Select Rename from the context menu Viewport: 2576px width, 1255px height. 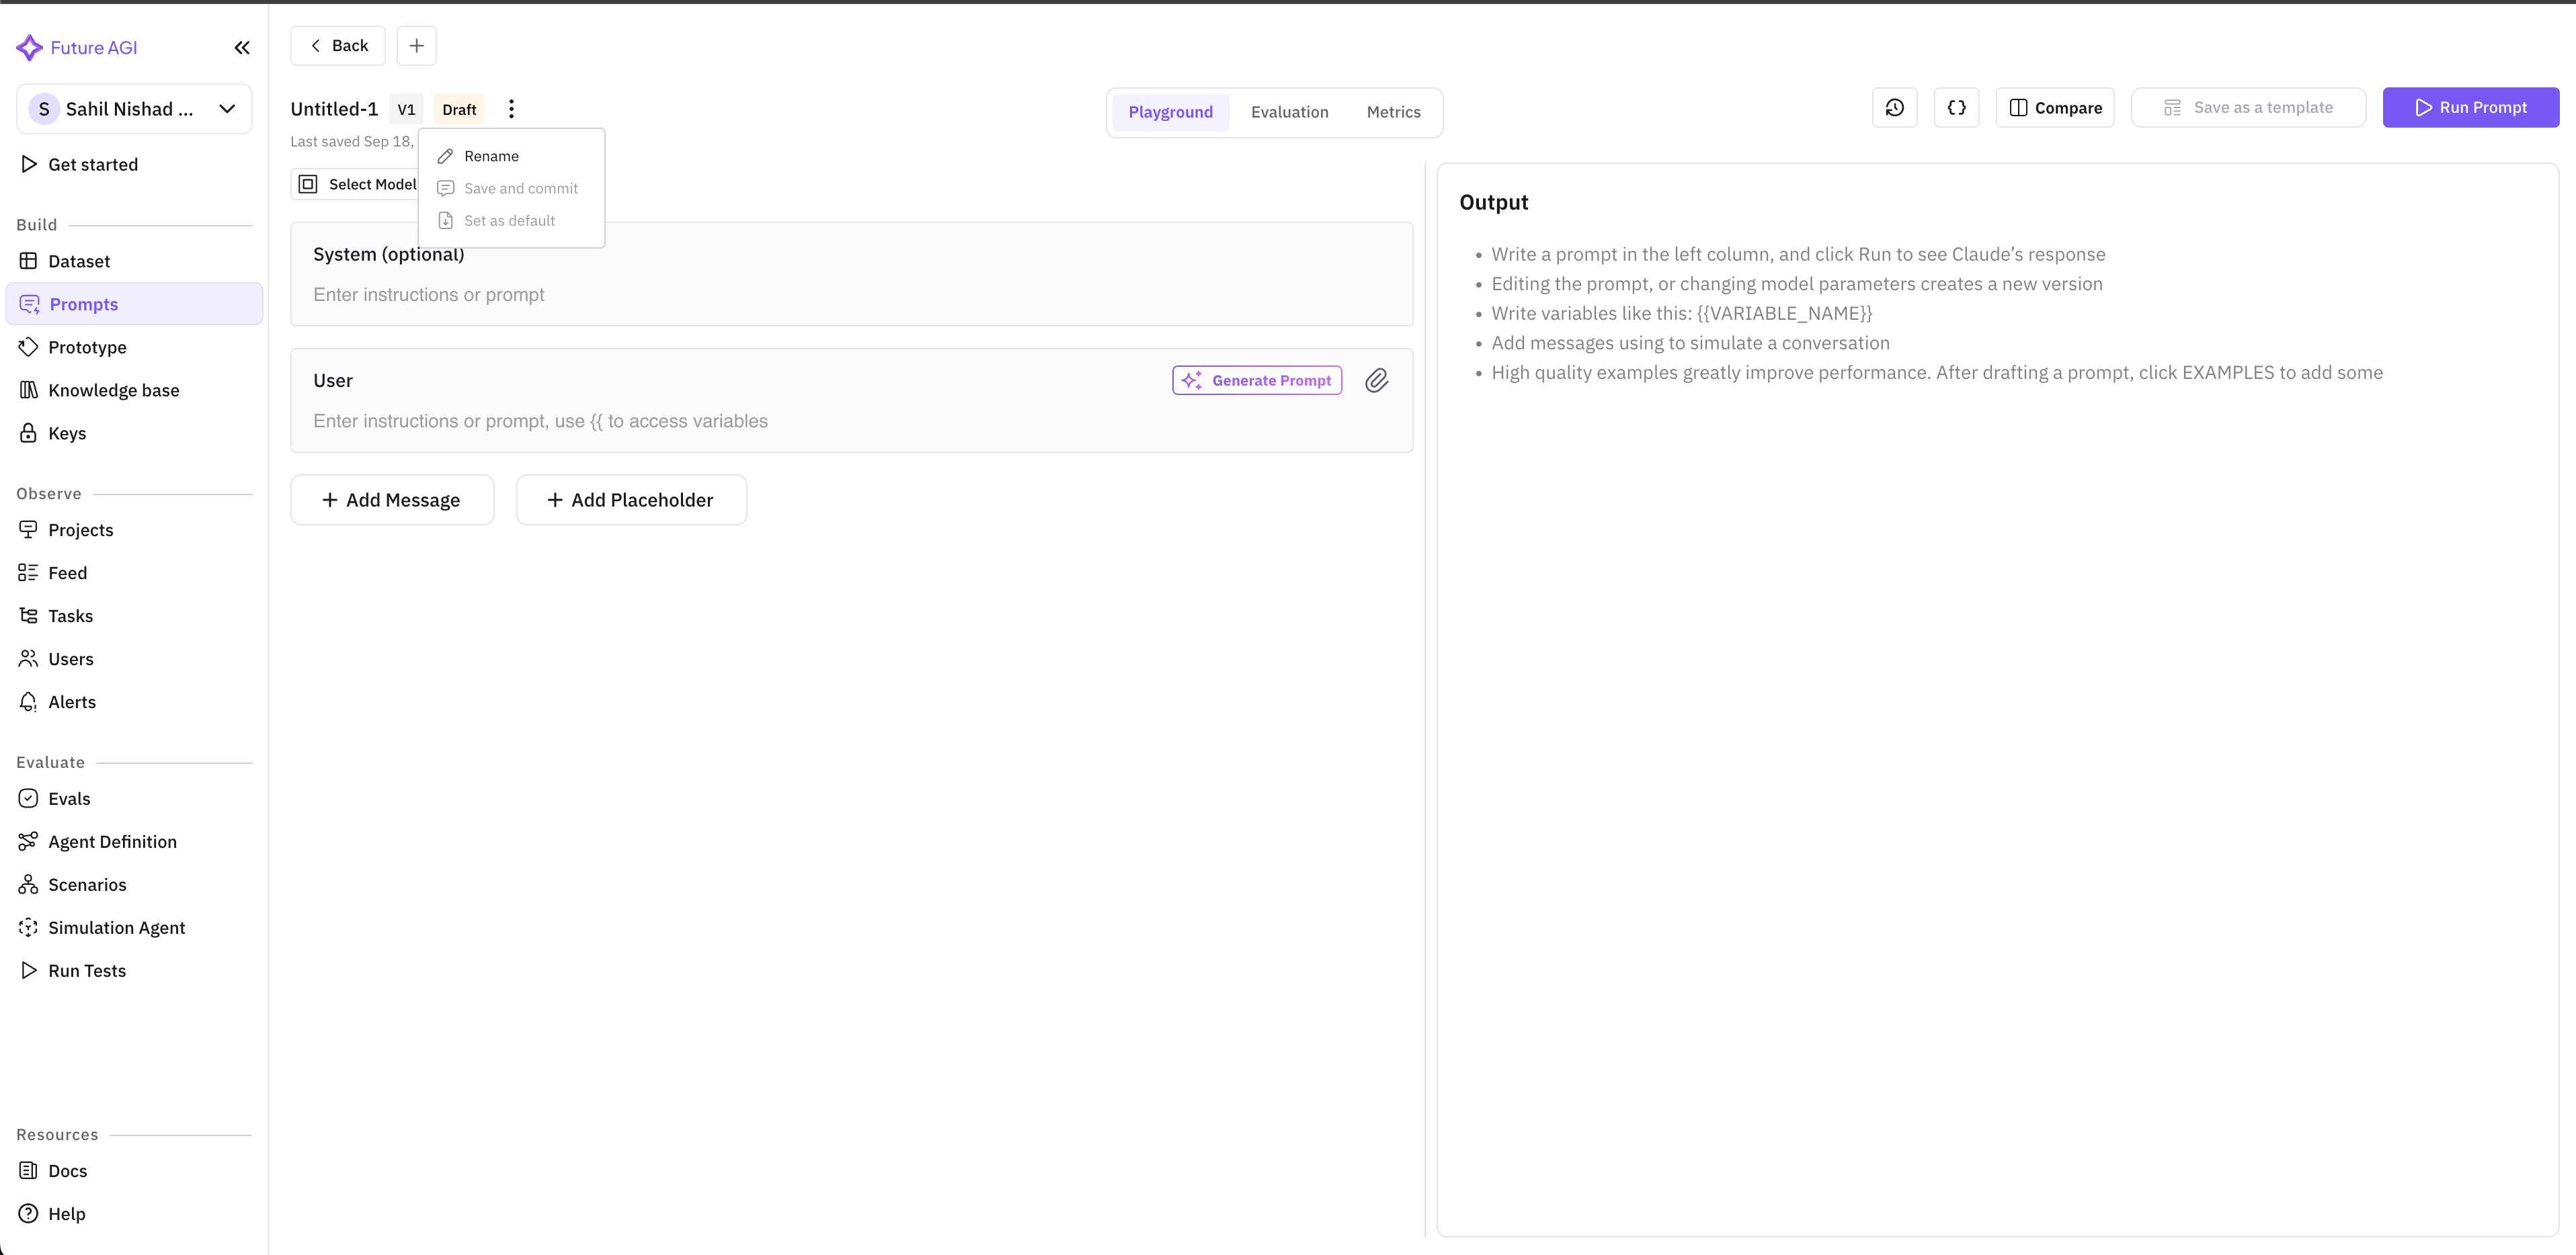click(491, 156)
